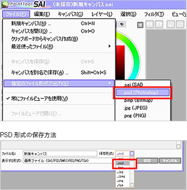Choose .psd in format list
This screenshot has width=187, height=190.
coord(123,163)
